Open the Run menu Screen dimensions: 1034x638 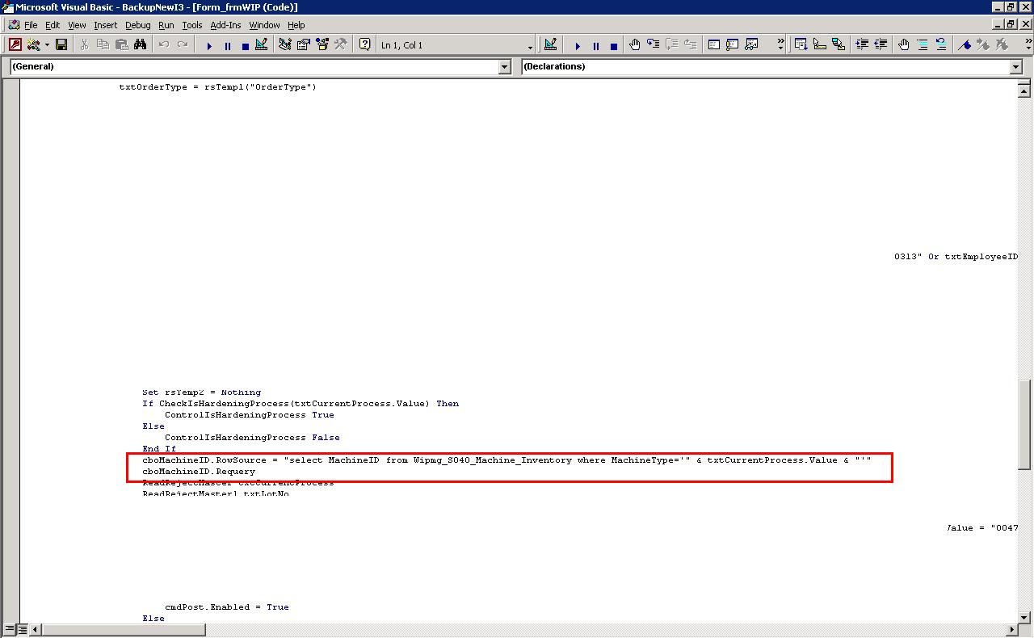click(x=166, y=25)
